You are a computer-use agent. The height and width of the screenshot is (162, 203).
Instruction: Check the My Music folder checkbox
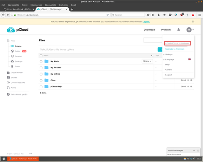coord(41,62)
